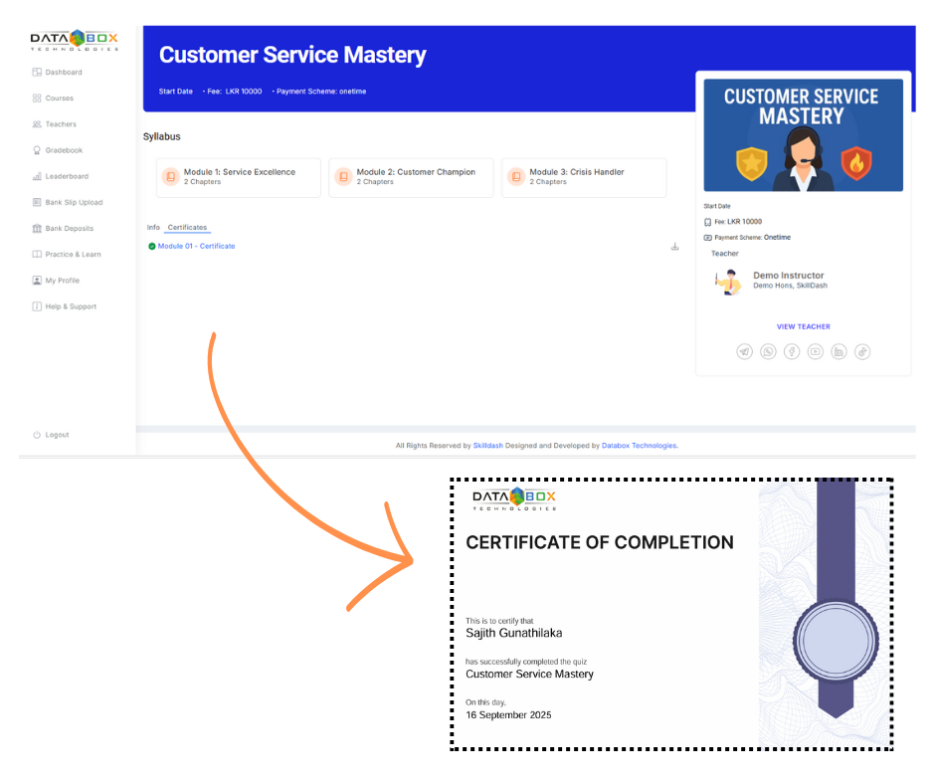935x784 pixels.
Task: Select the Certificates tab
Action: (187, 228)
